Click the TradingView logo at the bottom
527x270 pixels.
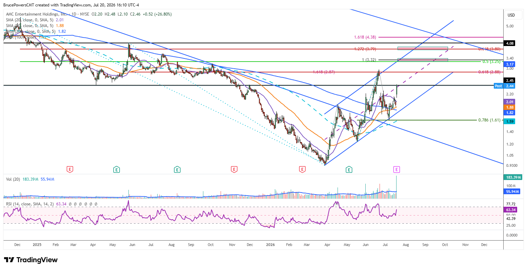point(31,260)
